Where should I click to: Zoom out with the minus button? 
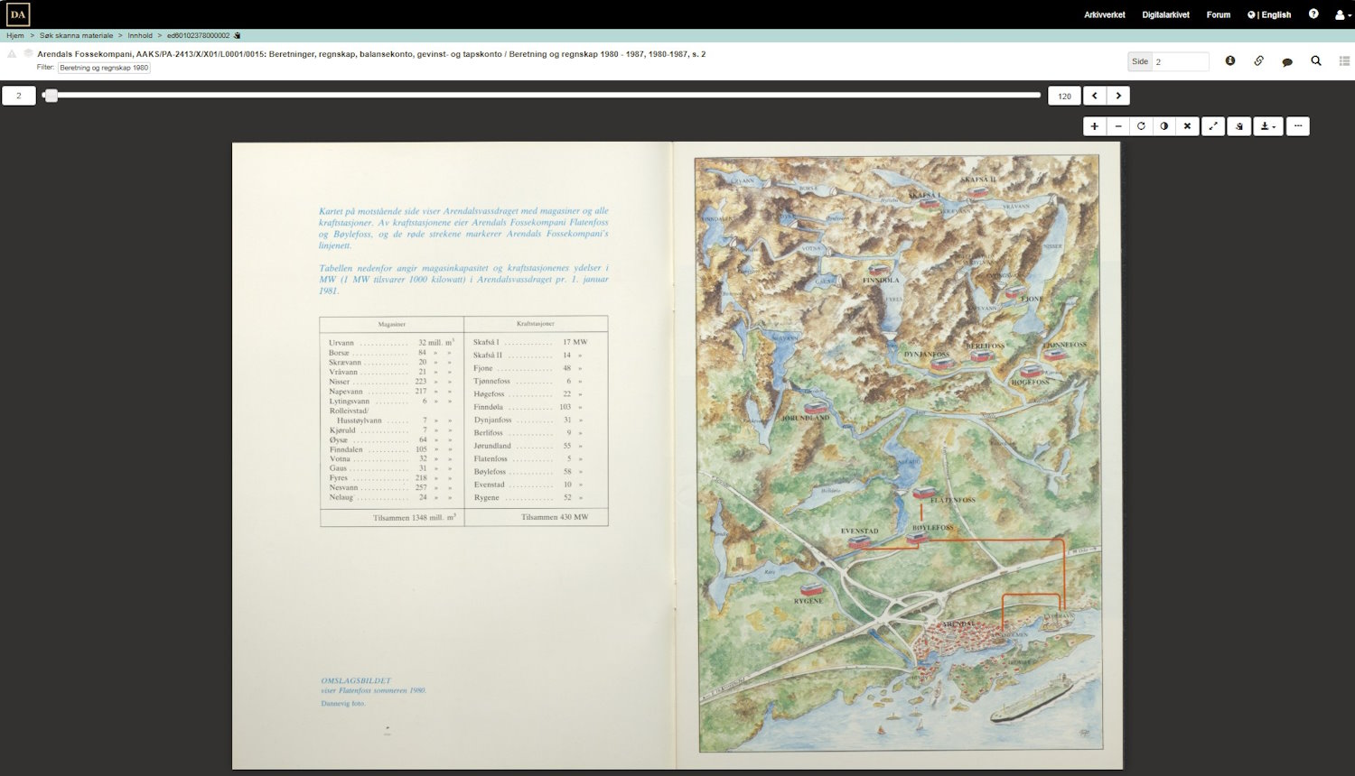click(x=1118, y=126)
